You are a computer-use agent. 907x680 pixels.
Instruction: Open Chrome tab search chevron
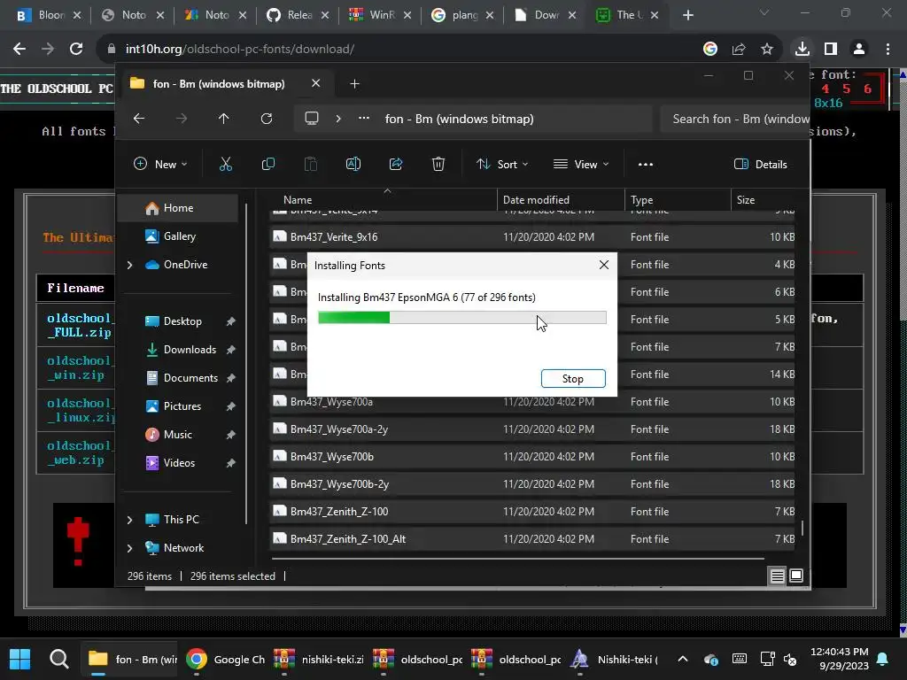[764, 12]
